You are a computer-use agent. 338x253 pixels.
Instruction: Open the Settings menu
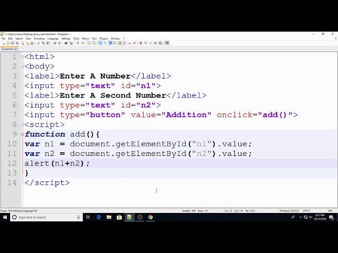[65, 38]
